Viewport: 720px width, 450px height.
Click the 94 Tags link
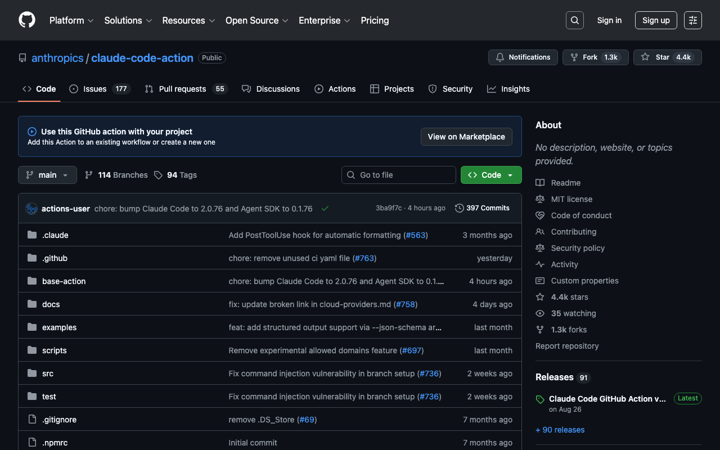(x=175, y=175)
